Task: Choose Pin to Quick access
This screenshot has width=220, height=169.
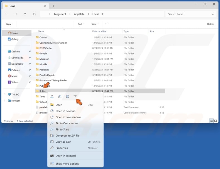Action: click(x=75, y=123)
